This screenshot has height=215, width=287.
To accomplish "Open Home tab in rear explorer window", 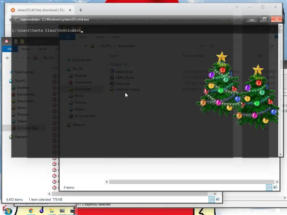I will pos(26,49).
